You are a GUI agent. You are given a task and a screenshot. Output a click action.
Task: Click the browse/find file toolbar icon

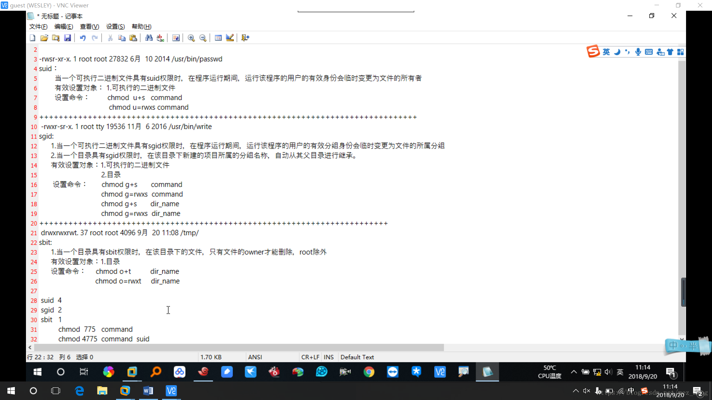[56, 38]
